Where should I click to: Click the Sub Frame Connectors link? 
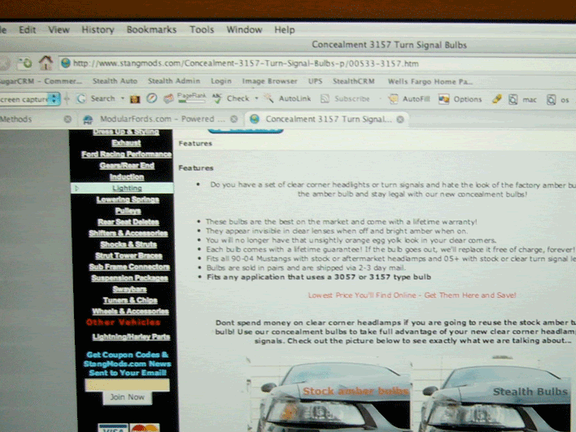click(x=129, y=267)
